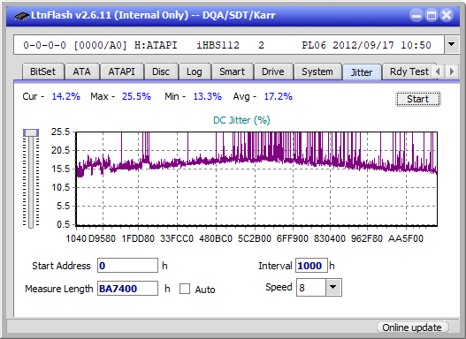Screen dimensions: 466x339
Task: Click inside the Start Address field
Action: pyautogui.click(x=128, y=266)
